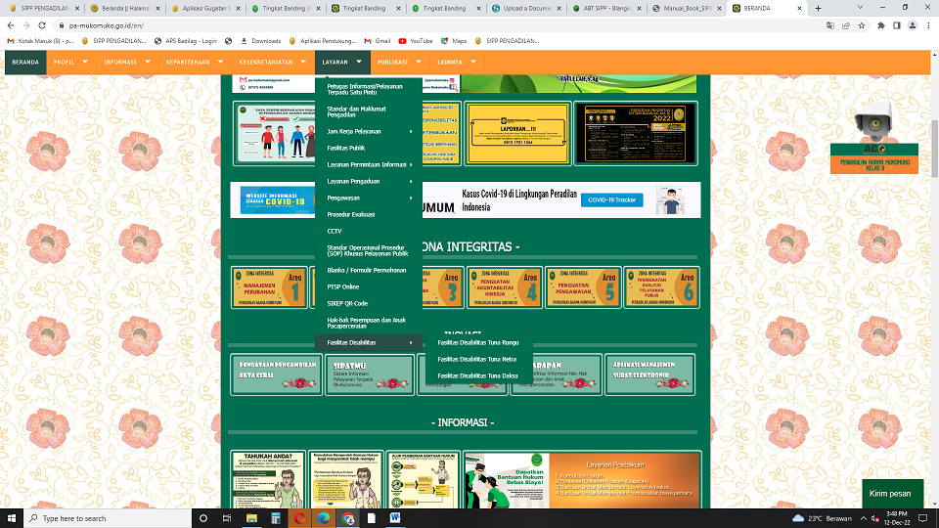Image resolution: width=939 pixels, height=528 pixels.
Task: Open the PUBLIKASI dropdown menu
Action: pyautogui.click(x=398, y=62)
